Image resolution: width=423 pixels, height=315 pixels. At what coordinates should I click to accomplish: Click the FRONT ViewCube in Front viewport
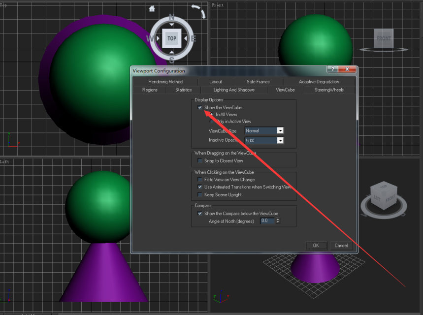384,39
